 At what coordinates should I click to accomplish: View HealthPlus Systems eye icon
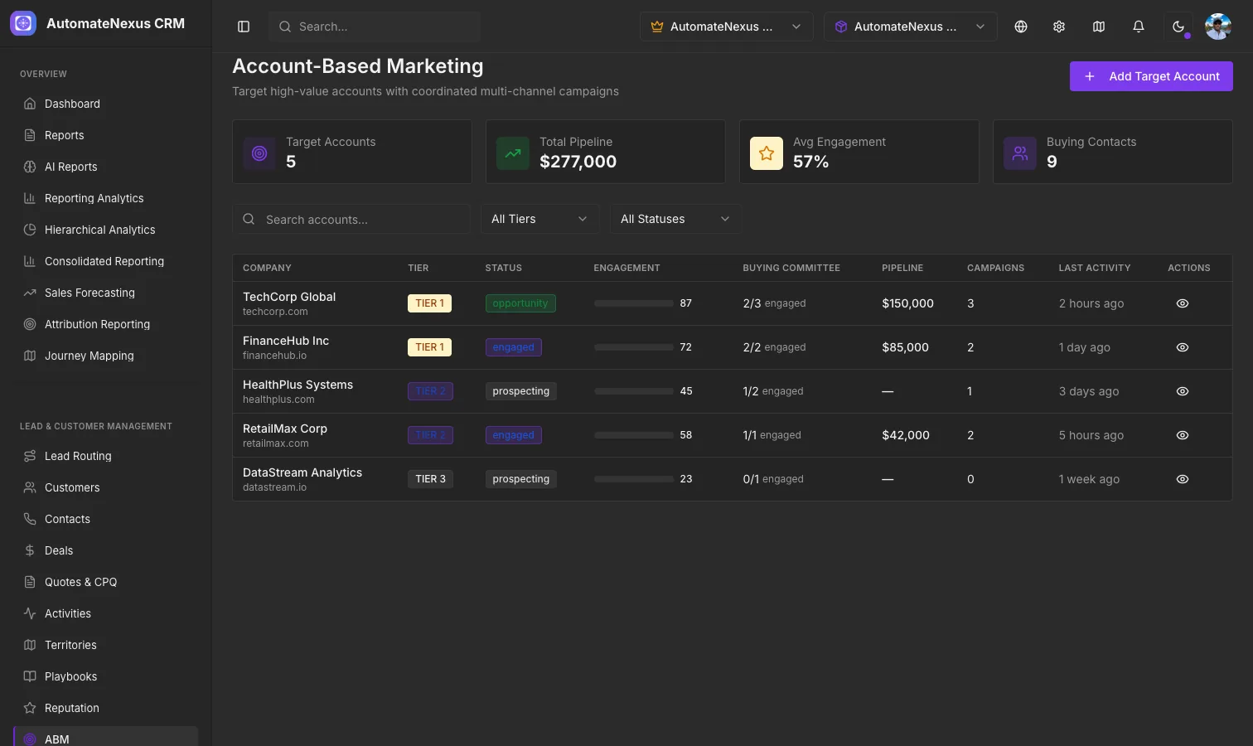pos(1183,391)
